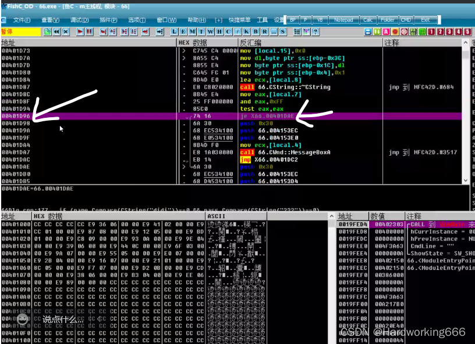The image size is (475, 344).
Task: Open Handles window with H button
Action: pyautogui.click(x=219, y=32)
